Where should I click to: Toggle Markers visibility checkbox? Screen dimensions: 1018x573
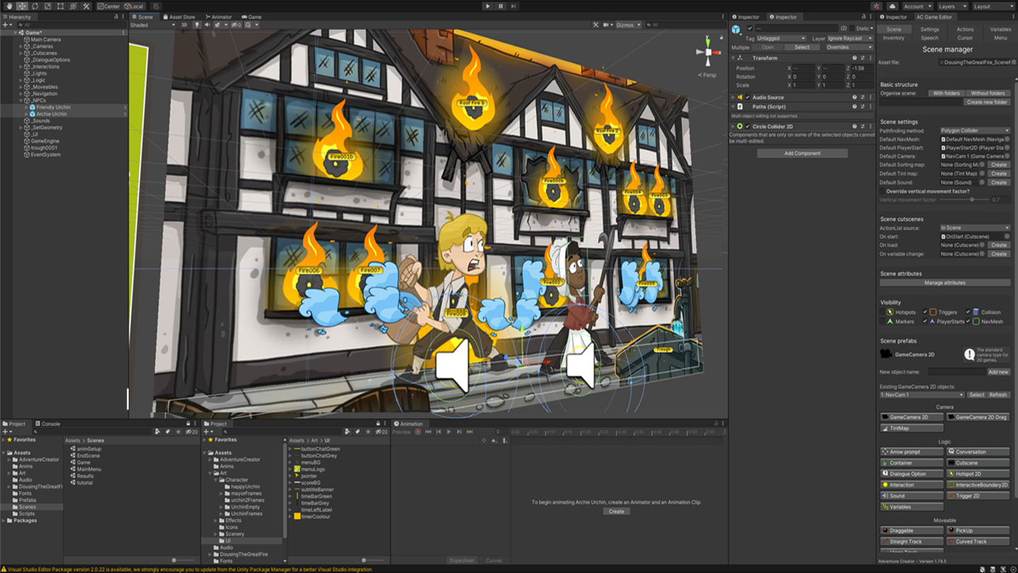[x=883, y=321]
